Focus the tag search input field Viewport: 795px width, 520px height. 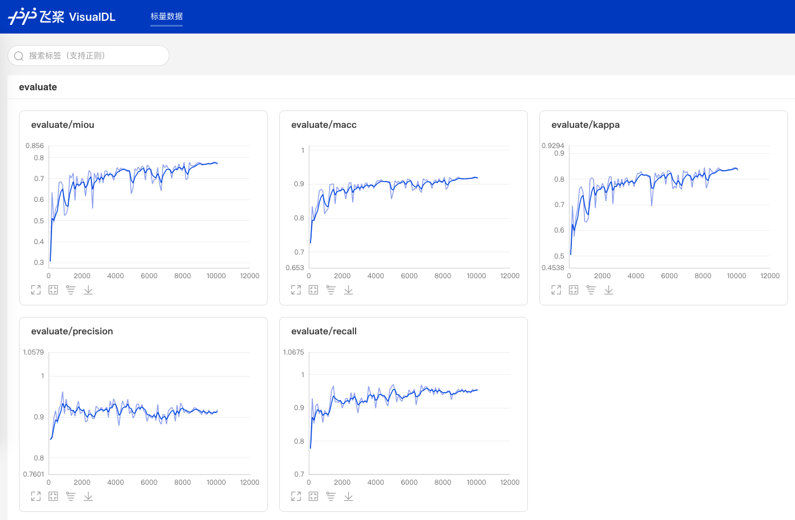click(x=88, y=56)
